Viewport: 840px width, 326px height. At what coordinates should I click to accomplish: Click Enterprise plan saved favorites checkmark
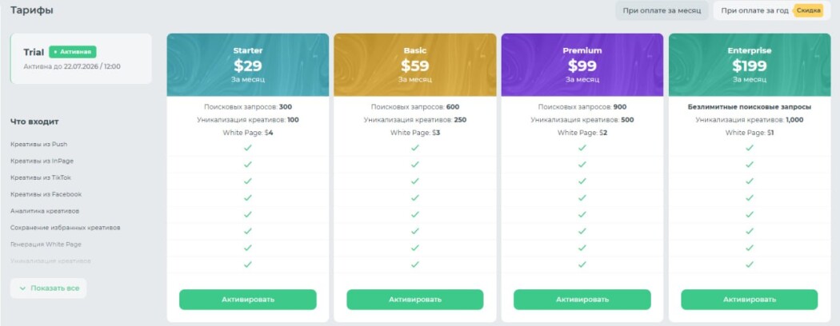[x=750, y=231]
